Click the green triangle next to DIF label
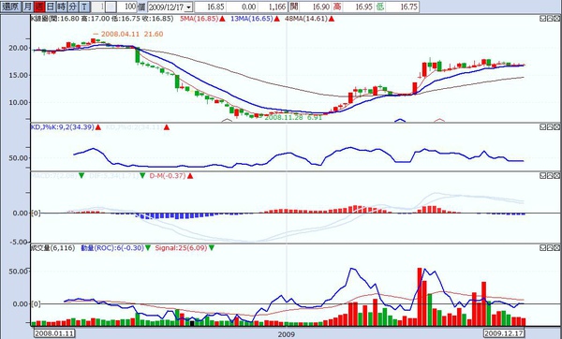 (x=142, y=176)
